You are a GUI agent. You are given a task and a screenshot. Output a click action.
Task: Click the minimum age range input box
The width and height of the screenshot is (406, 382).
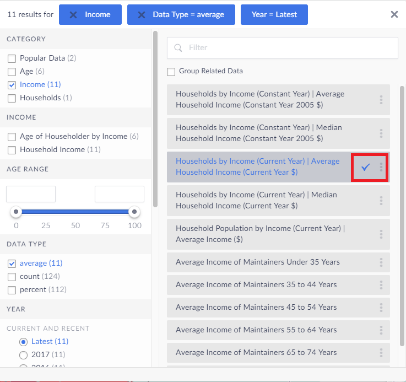point(31,194)
